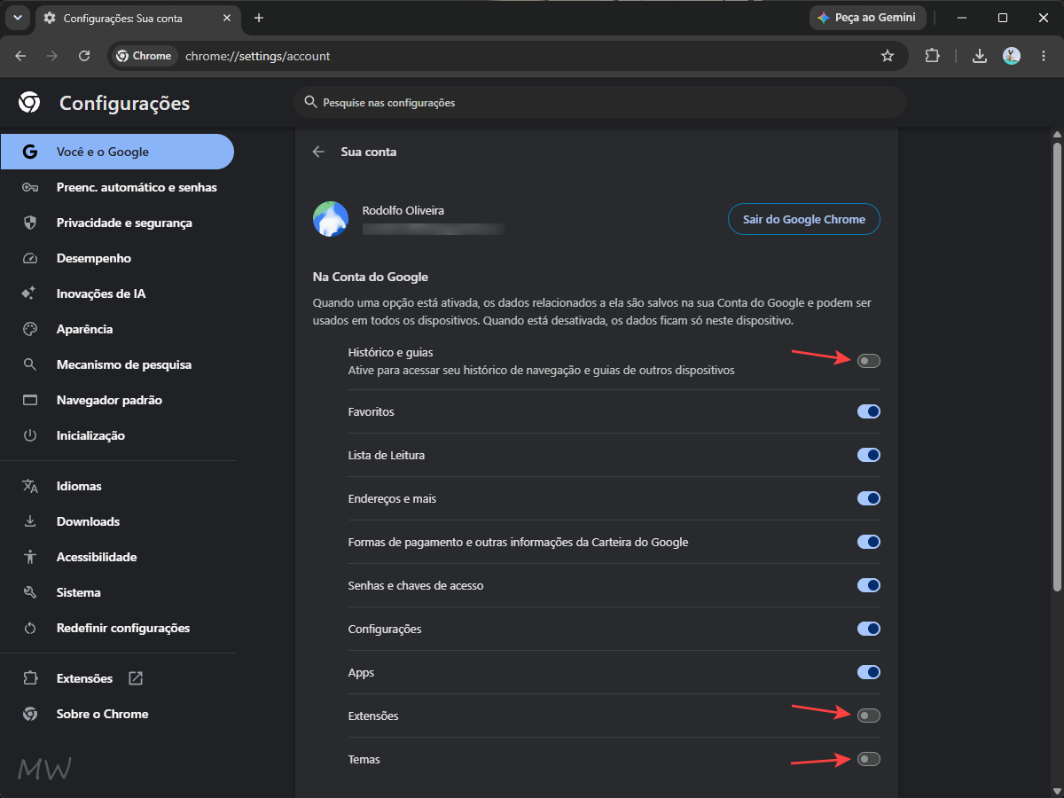The height and width of the screenshot is (798, 1064).
Task: Click the Chrome icon beside Sobre o Chrome
Action: tap(30, 714)
